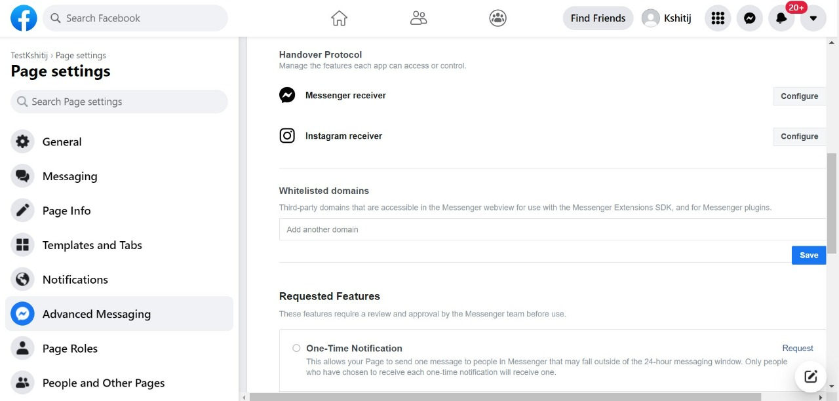Click the magnifier in Search Facebook
Image resolution: width=839 pixels, height=401 pixels.
pyautogui.click(x=56, y=18)
